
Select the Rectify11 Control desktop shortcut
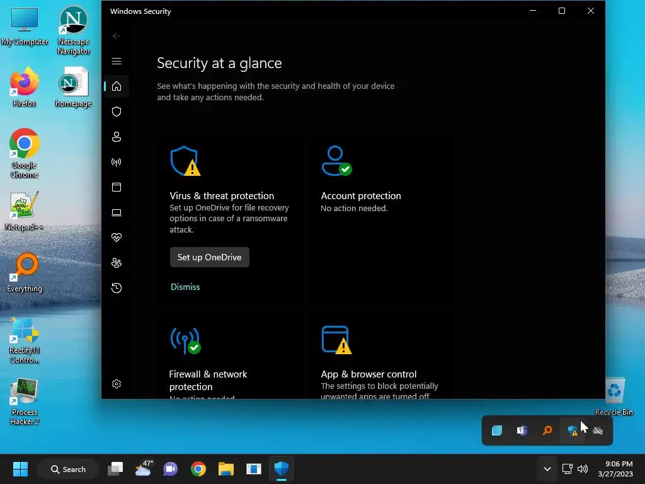pyautogui.click(x=25, y=340)
